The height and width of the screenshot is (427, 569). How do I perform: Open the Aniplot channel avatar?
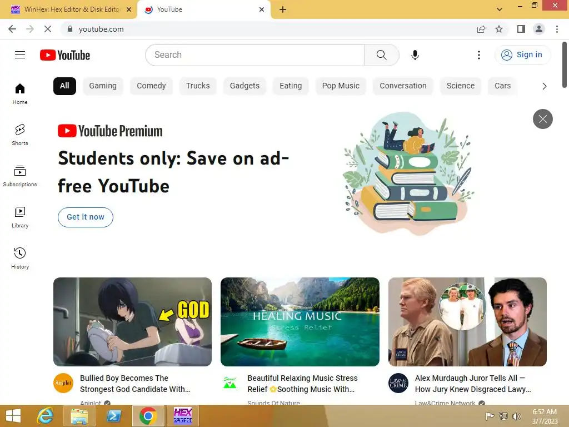tap(63, 383)
